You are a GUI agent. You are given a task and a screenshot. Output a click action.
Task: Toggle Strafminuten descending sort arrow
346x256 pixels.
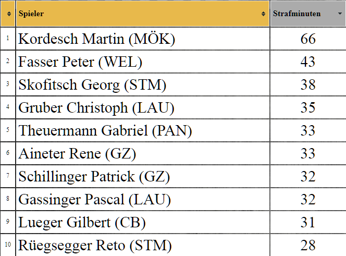click(x=340, y=14)
